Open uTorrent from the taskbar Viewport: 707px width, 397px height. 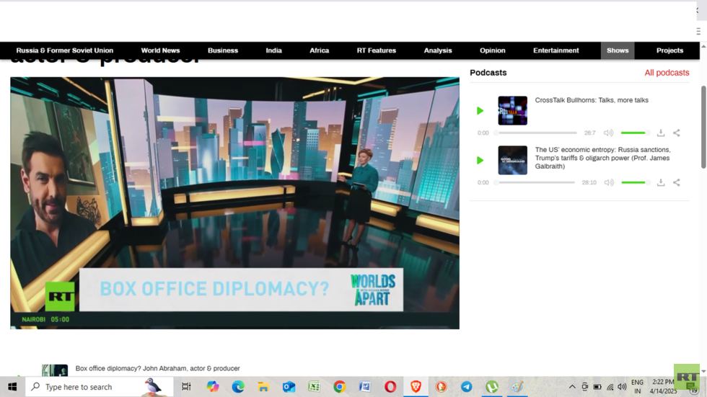492,387
